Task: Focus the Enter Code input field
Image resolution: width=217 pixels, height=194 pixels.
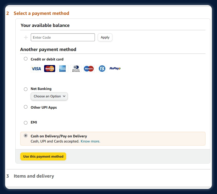Action: click(x=63, y=37)
